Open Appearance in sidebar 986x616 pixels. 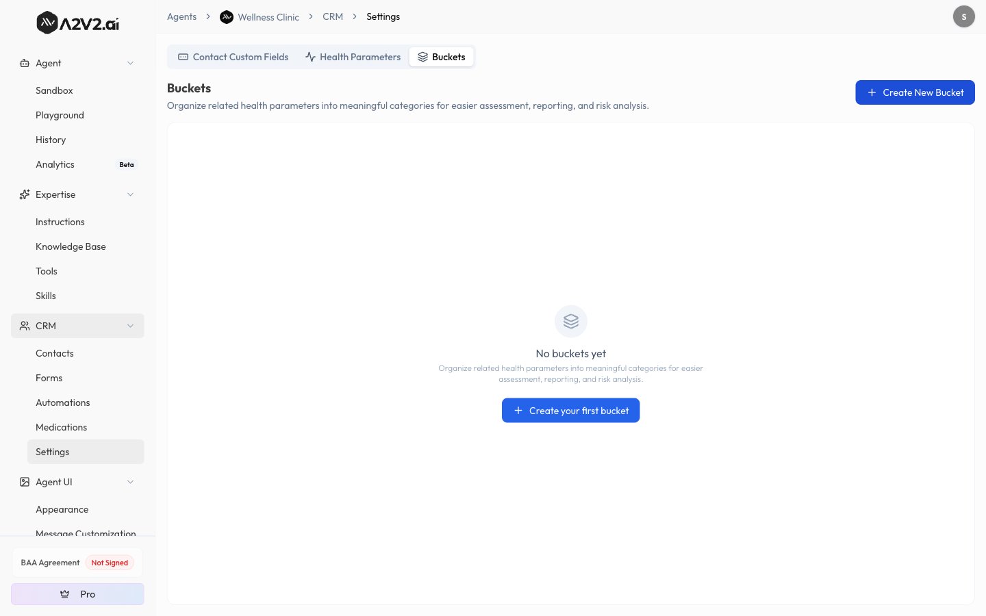coord(86,509)
